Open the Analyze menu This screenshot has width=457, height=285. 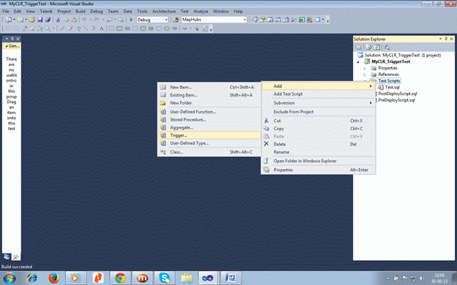(201, 12)
